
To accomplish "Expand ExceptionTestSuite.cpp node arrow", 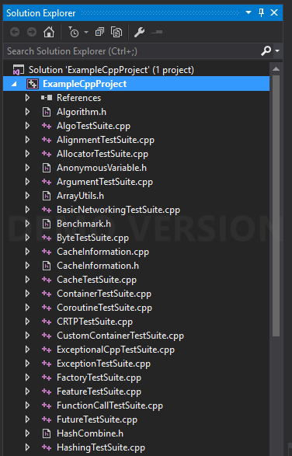I will [28, 364].
